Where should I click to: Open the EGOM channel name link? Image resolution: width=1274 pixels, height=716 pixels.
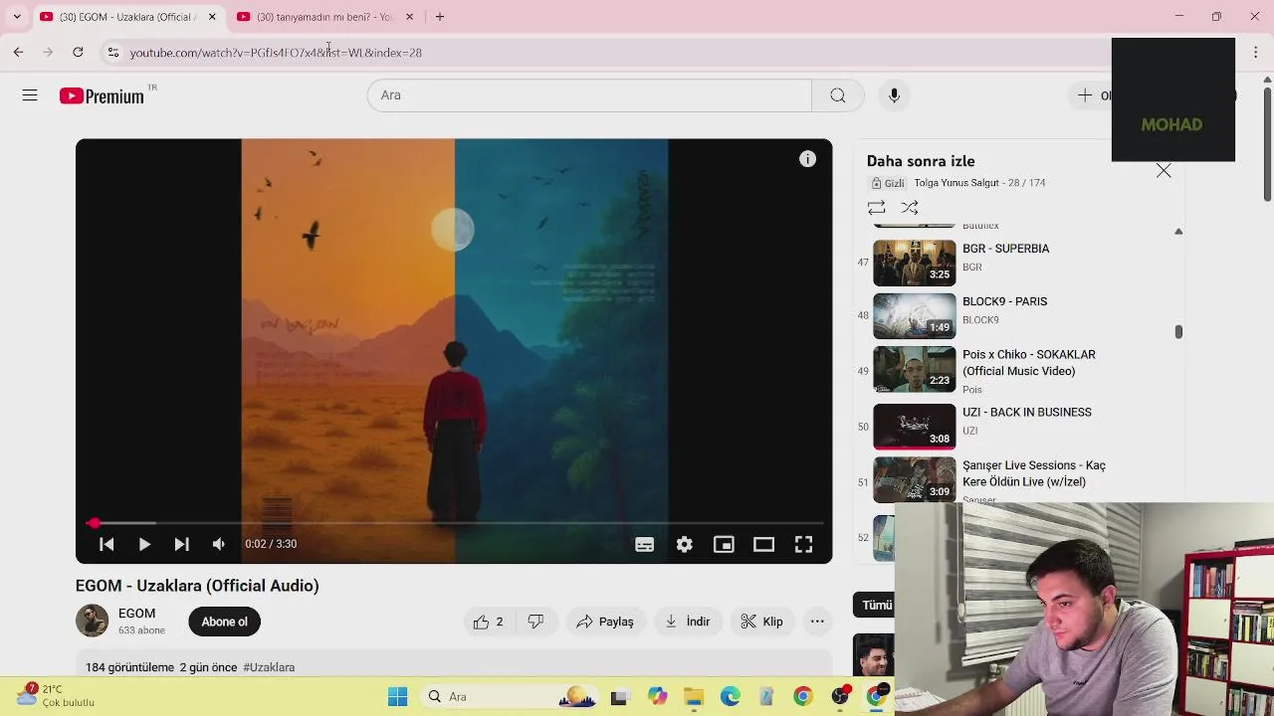[x=137, y=614]
